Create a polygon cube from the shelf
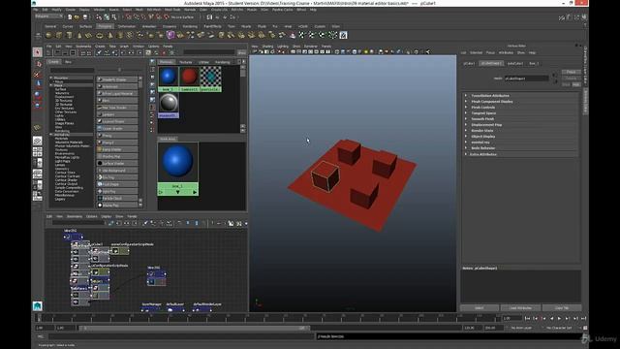 59,36
